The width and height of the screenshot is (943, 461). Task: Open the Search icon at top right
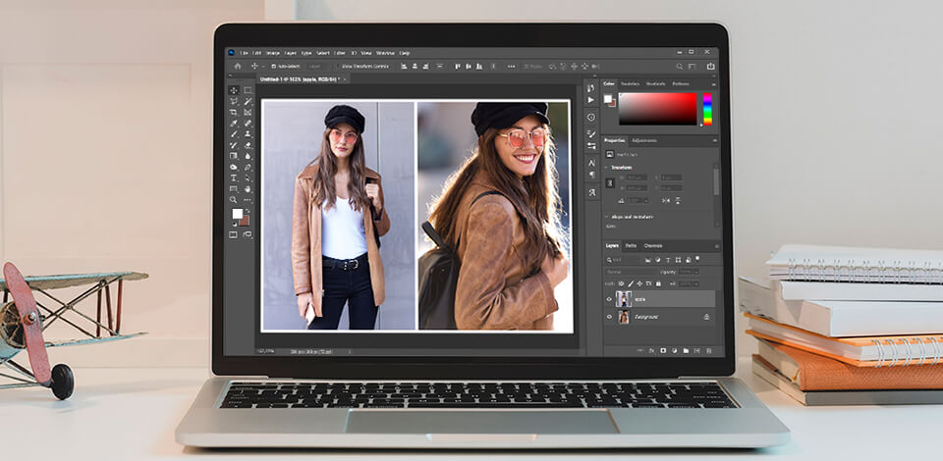coord(678,66)
